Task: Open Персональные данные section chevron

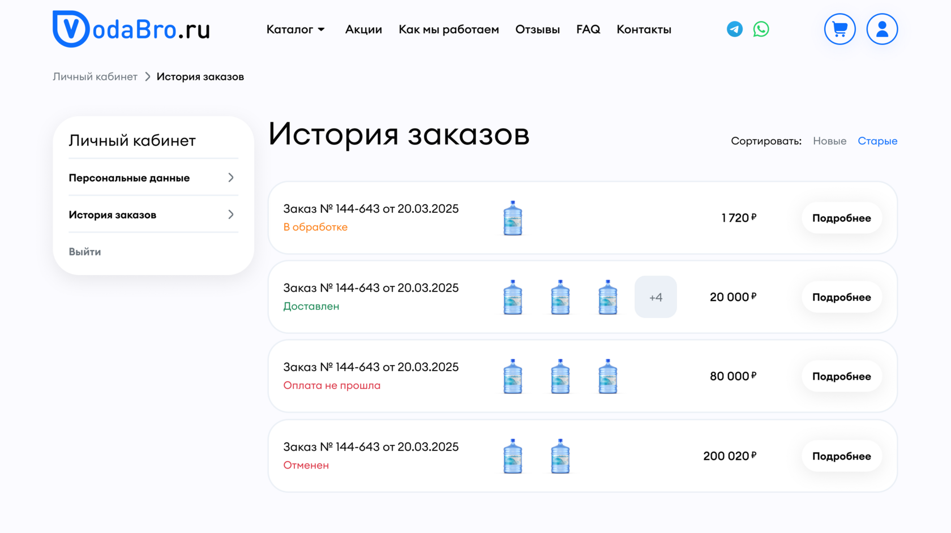Action: tap(231, 178)
